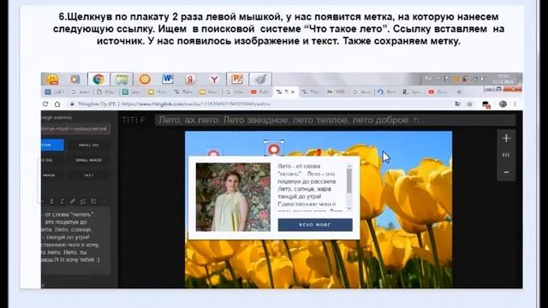The width and height of the screenshot is (548, 308).
Task: Open the browser profile avatar
Action: tap(503, 104)
